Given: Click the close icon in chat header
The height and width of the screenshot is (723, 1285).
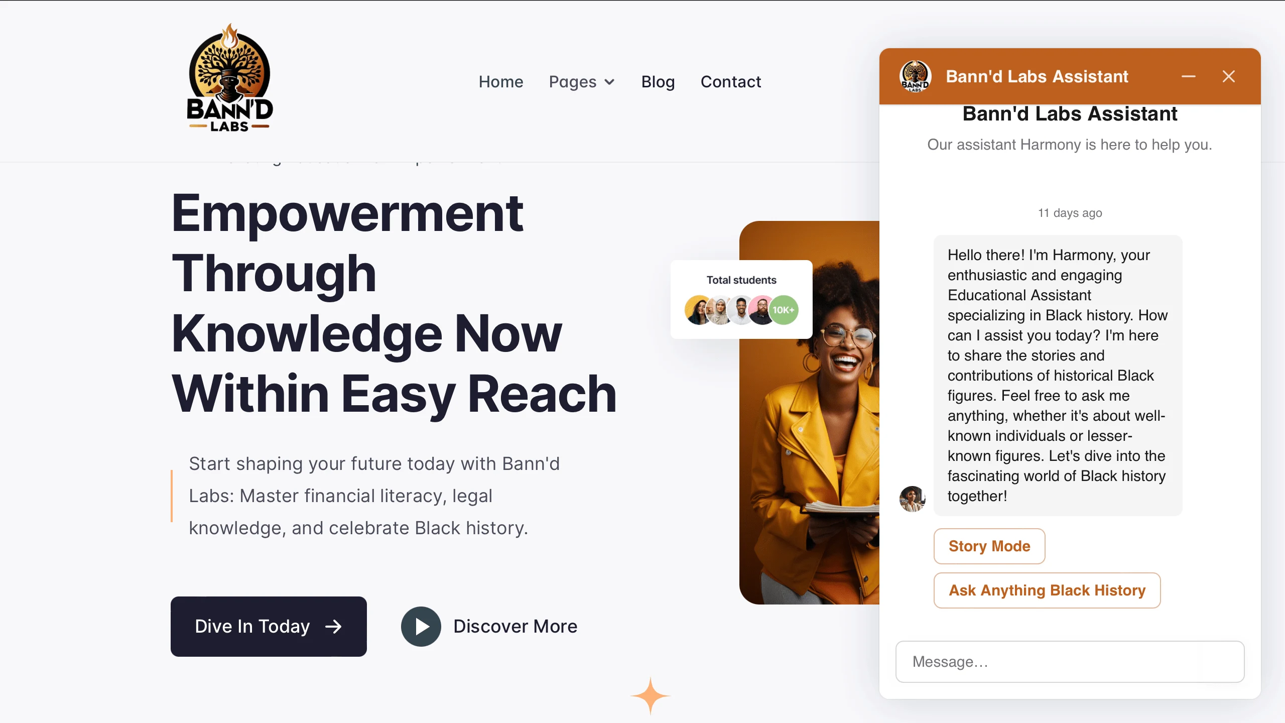Looking at the screenshot, I should point(1229,77).
